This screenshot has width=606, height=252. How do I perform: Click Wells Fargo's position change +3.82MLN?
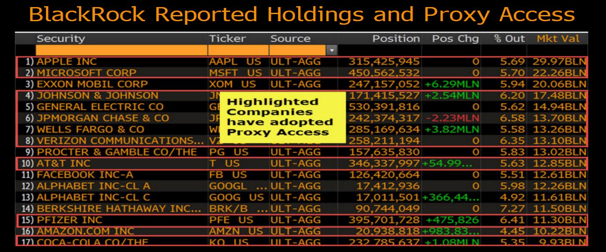tap(451, 130)
